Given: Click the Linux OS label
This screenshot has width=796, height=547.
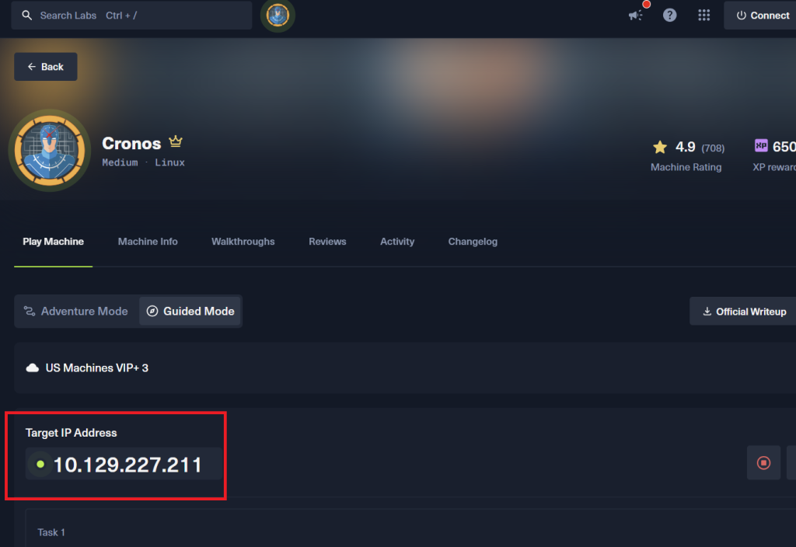Looking at the screenshot, I should (169, 162).
